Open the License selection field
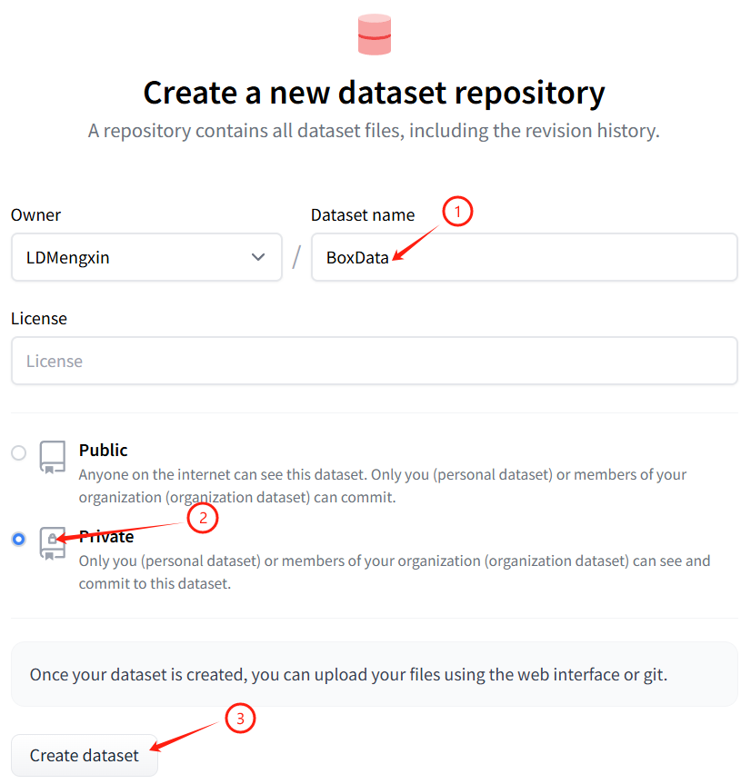 pos(374,362)
